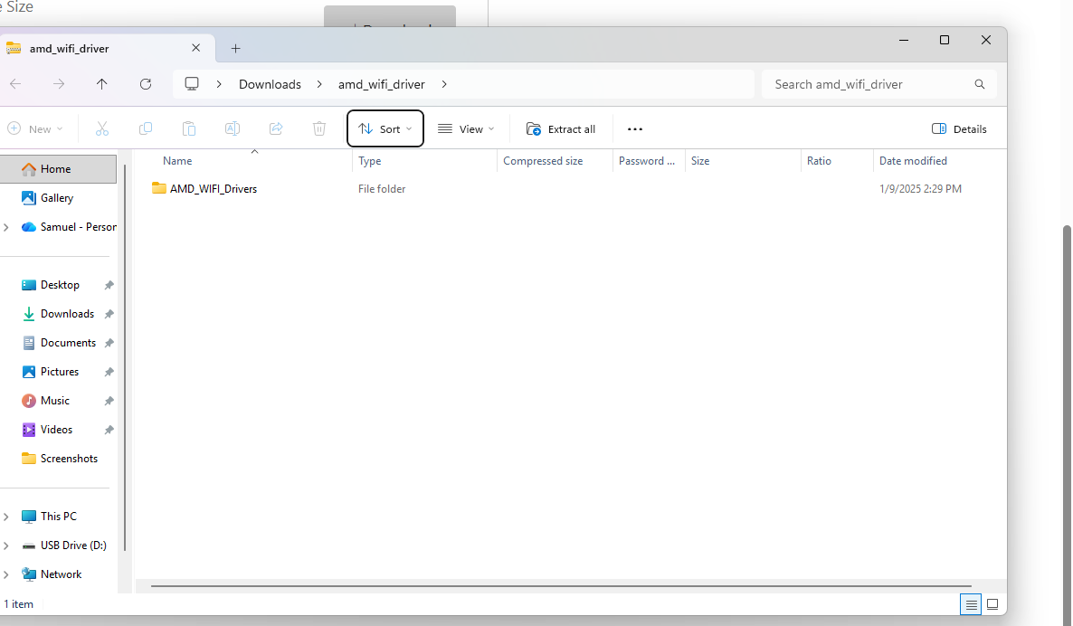This screenshot has height=626, width=1073.
Task: Expand the Network tree node
Action: click(6, 574)
